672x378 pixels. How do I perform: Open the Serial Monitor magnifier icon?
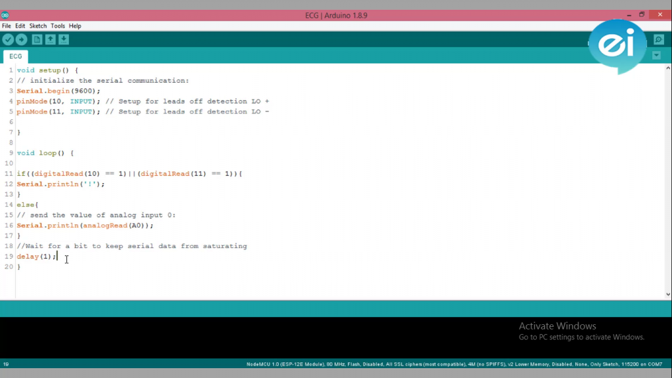(658, 39)
